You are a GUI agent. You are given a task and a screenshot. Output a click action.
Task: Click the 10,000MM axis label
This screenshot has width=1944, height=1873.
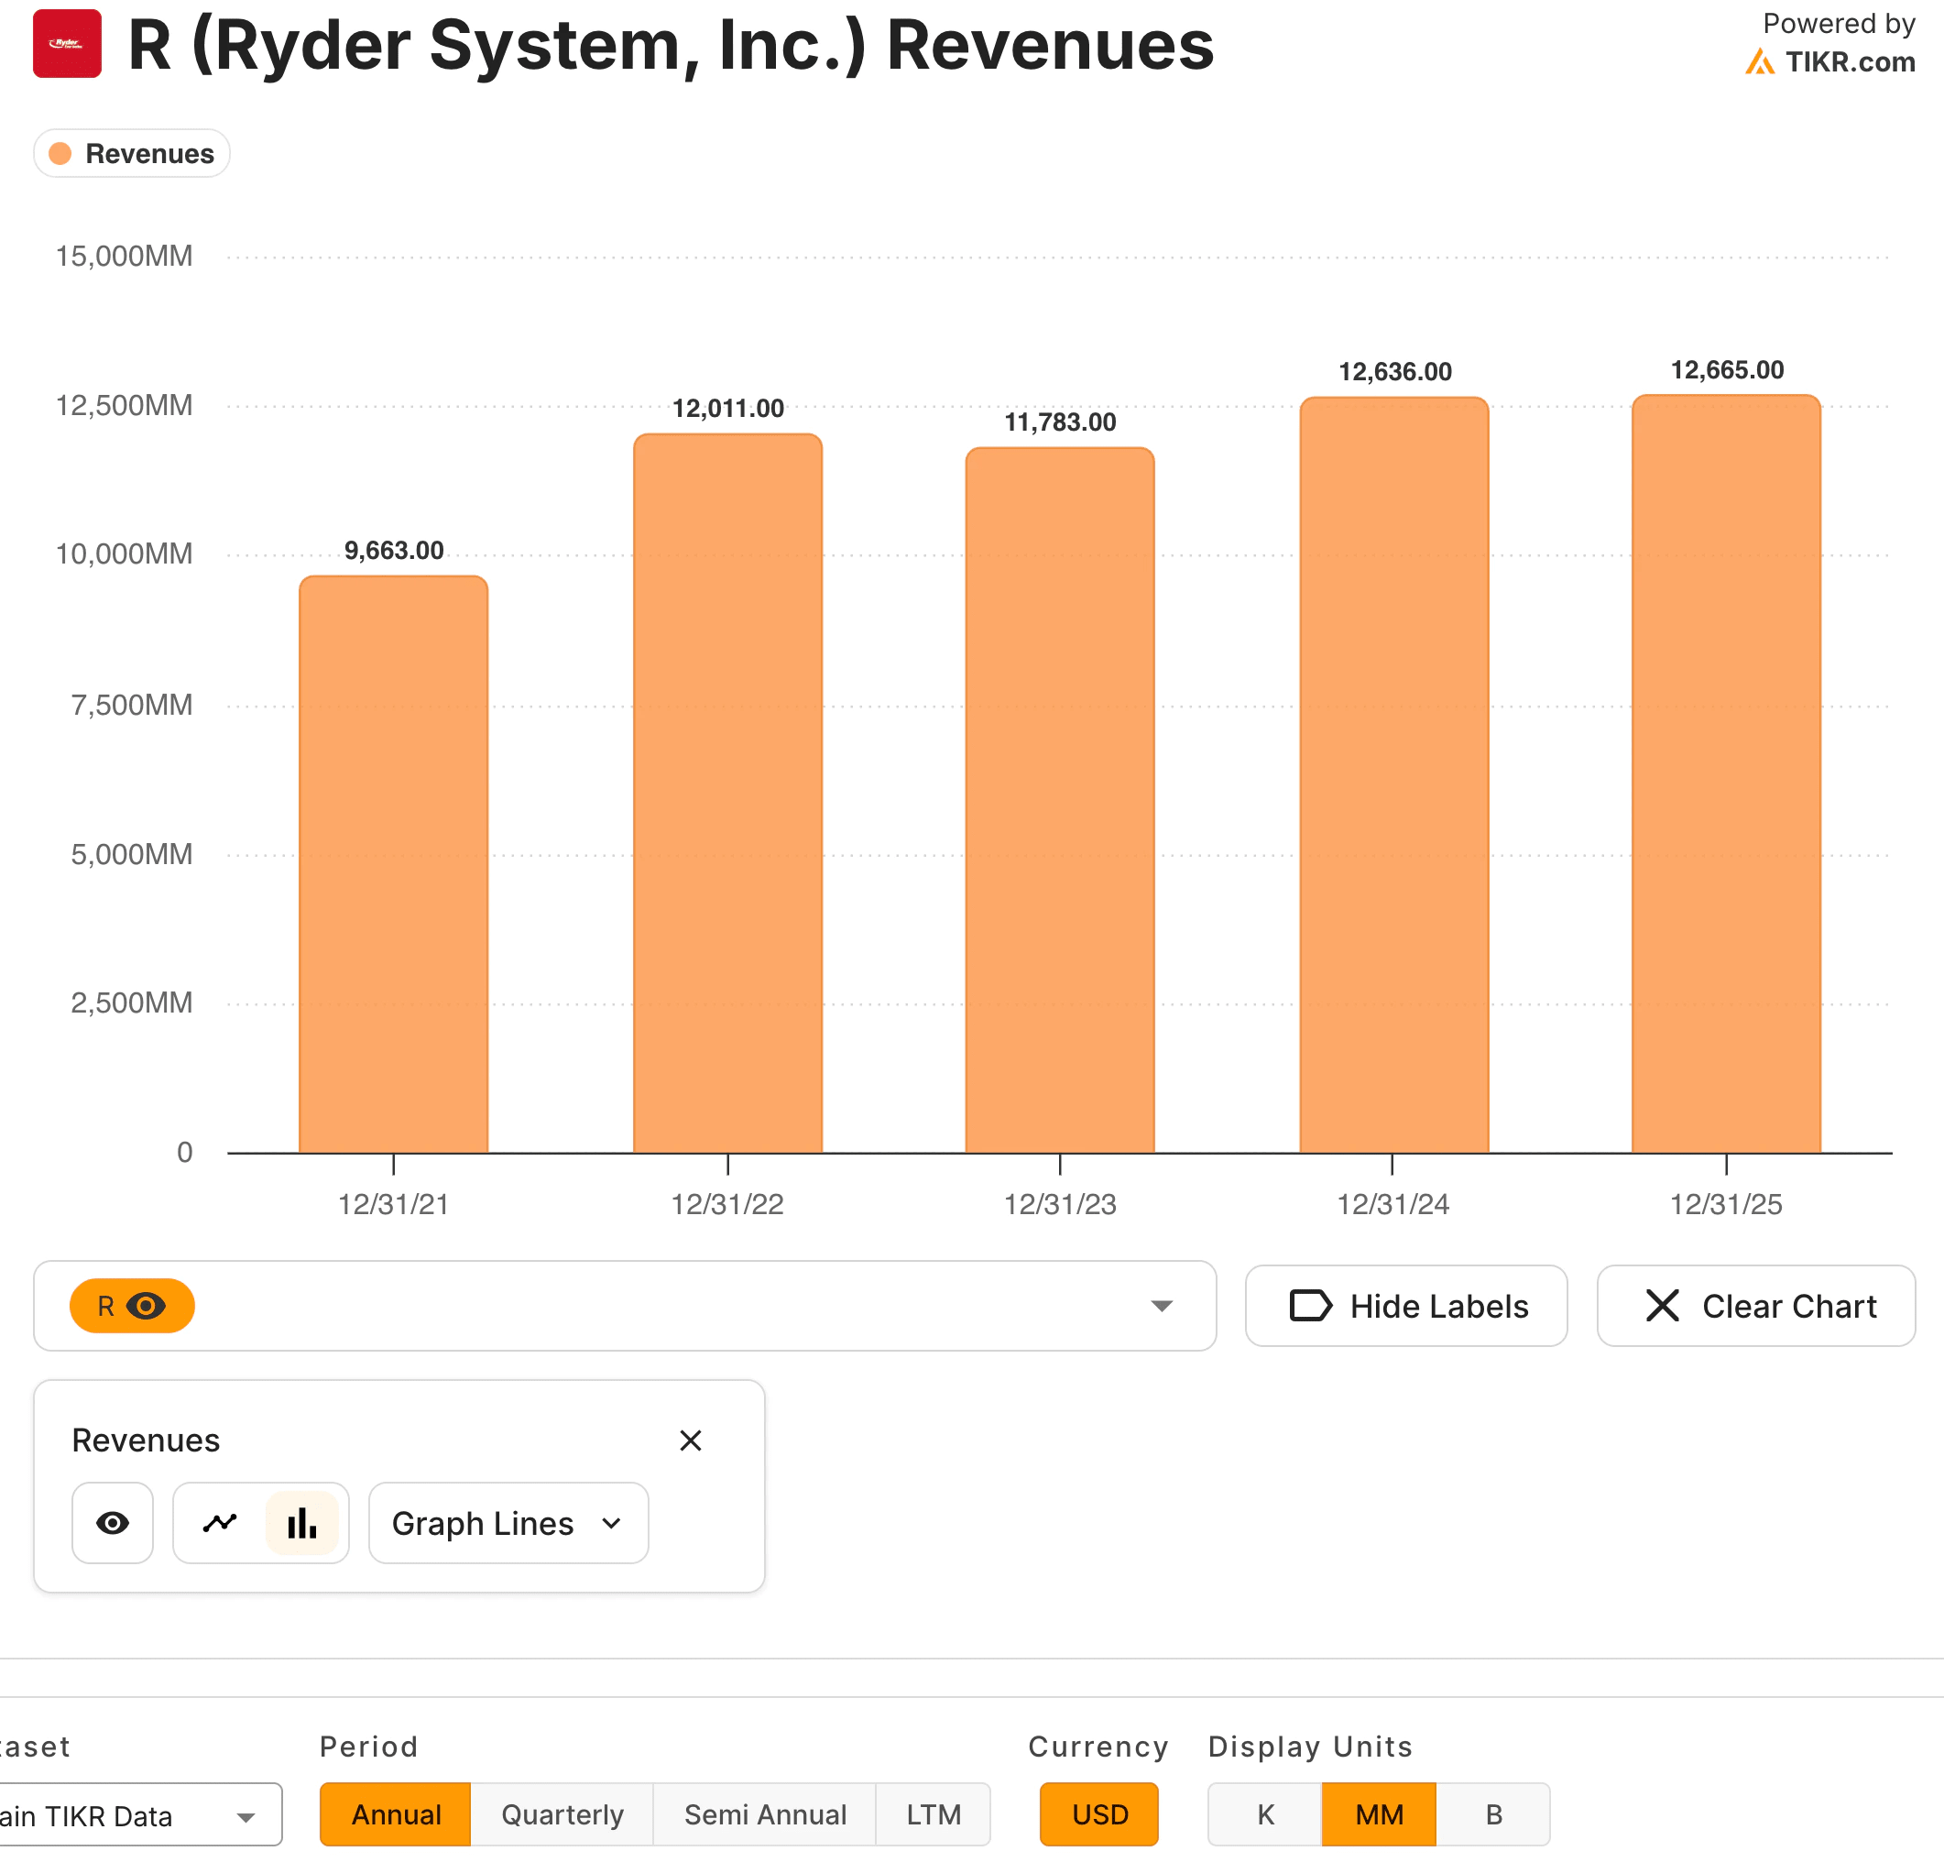pos(124,553)
